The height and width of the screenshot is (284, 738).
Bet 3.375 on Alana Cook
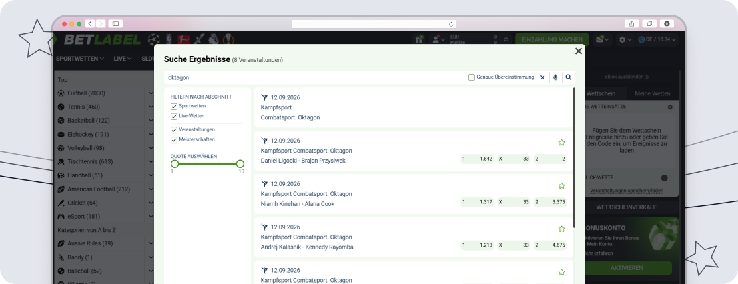click(550, 203)
